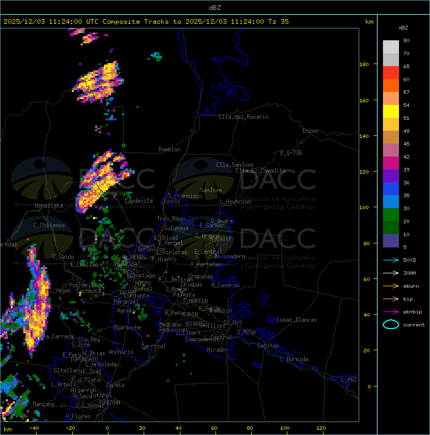This screenshot has height=435, width=430.
Task: Click the '140' tick on vertical axis
Action: (364, 136)
